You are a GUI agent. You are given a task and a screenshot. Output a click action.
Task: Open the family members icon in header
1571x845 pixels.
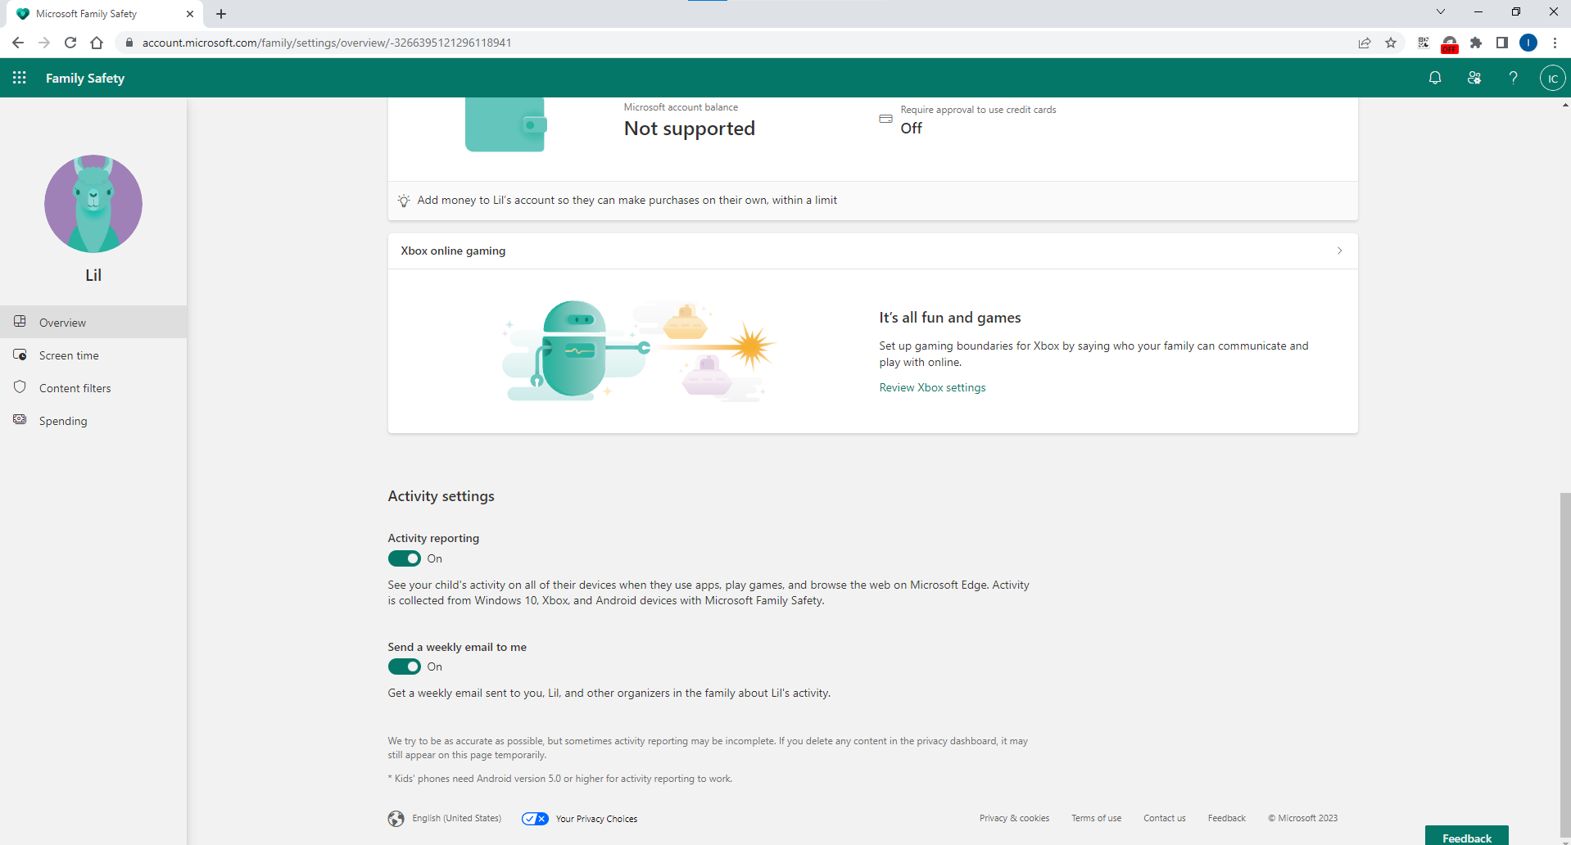coord(1474,78)
